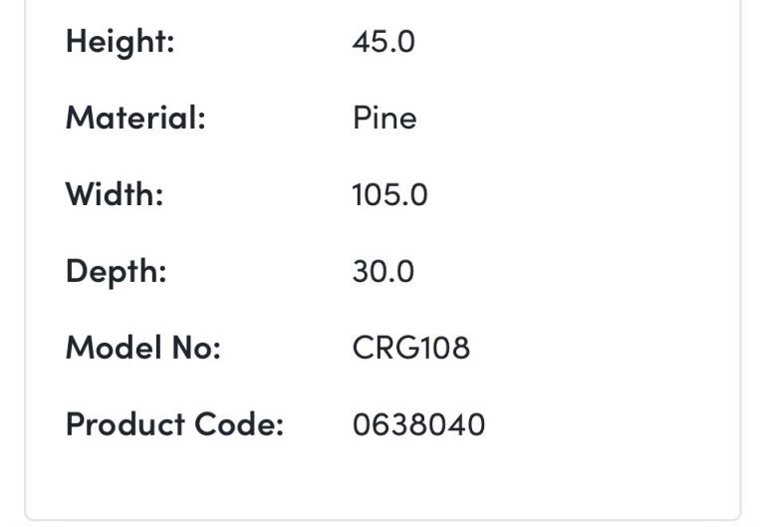Click the Product Code label
The image size is (765, 527).
(x=174, y=424)
